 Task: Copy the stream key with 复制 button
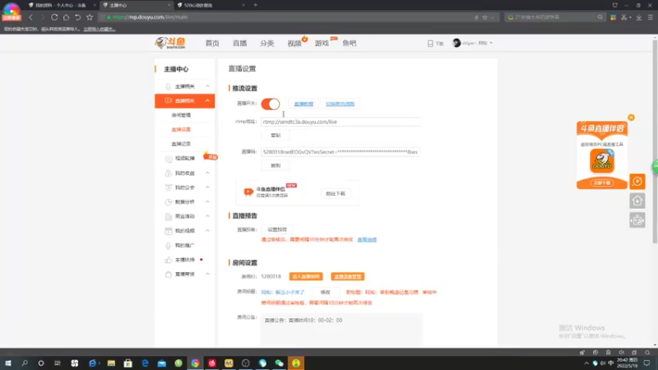tap(276, 165)
